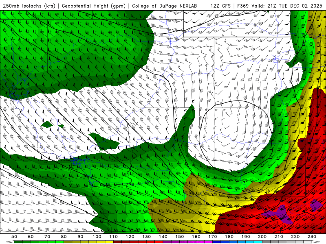Click the '230' color bar label
This screenshot has height=244, width=326.
click(312, 237)
